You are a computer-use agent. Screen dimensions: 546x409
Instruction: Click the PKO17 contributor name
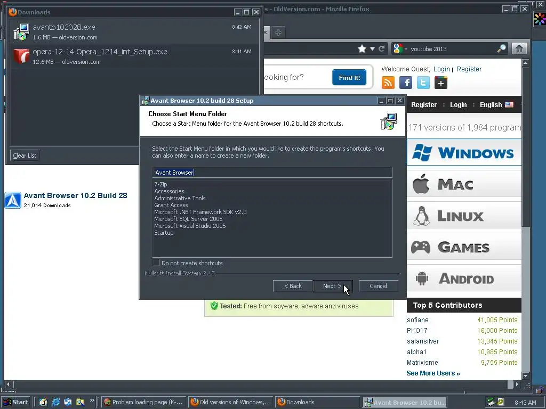pyautogui.click(x=417, y=330)
